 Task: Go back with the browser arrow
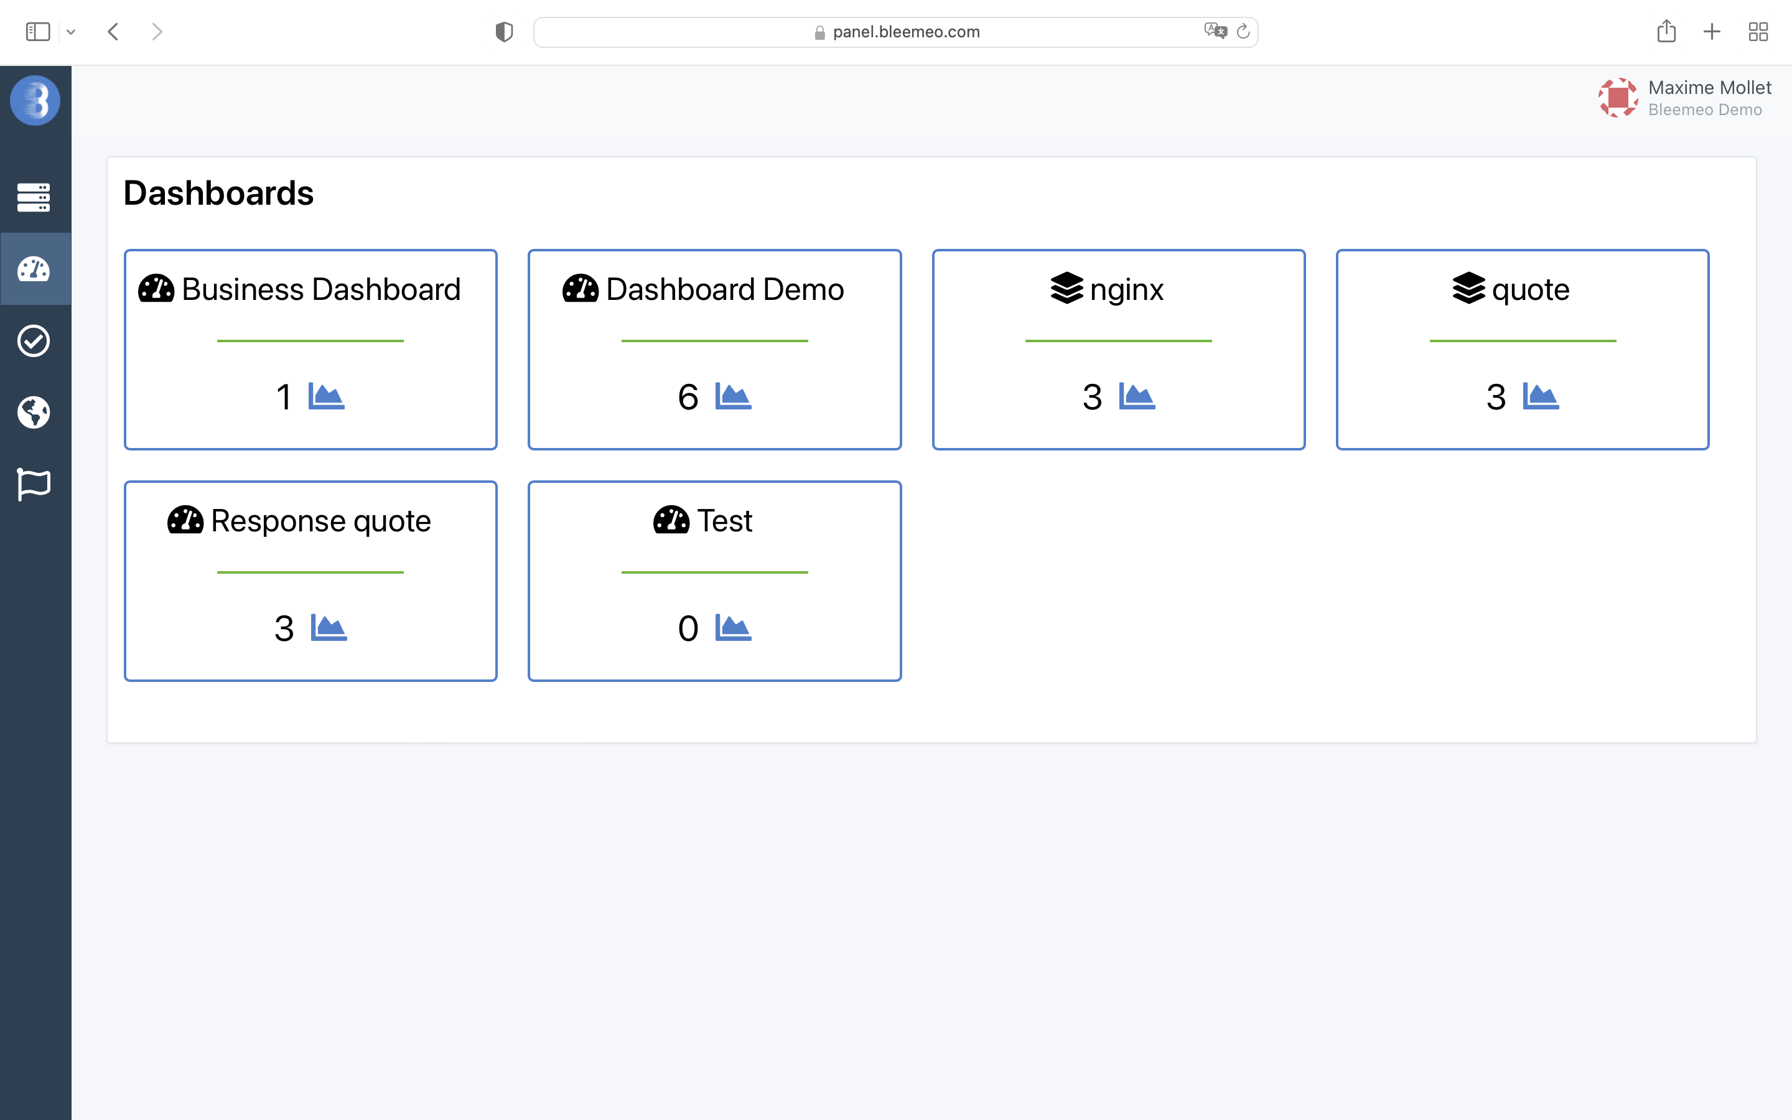pos(113,32)
